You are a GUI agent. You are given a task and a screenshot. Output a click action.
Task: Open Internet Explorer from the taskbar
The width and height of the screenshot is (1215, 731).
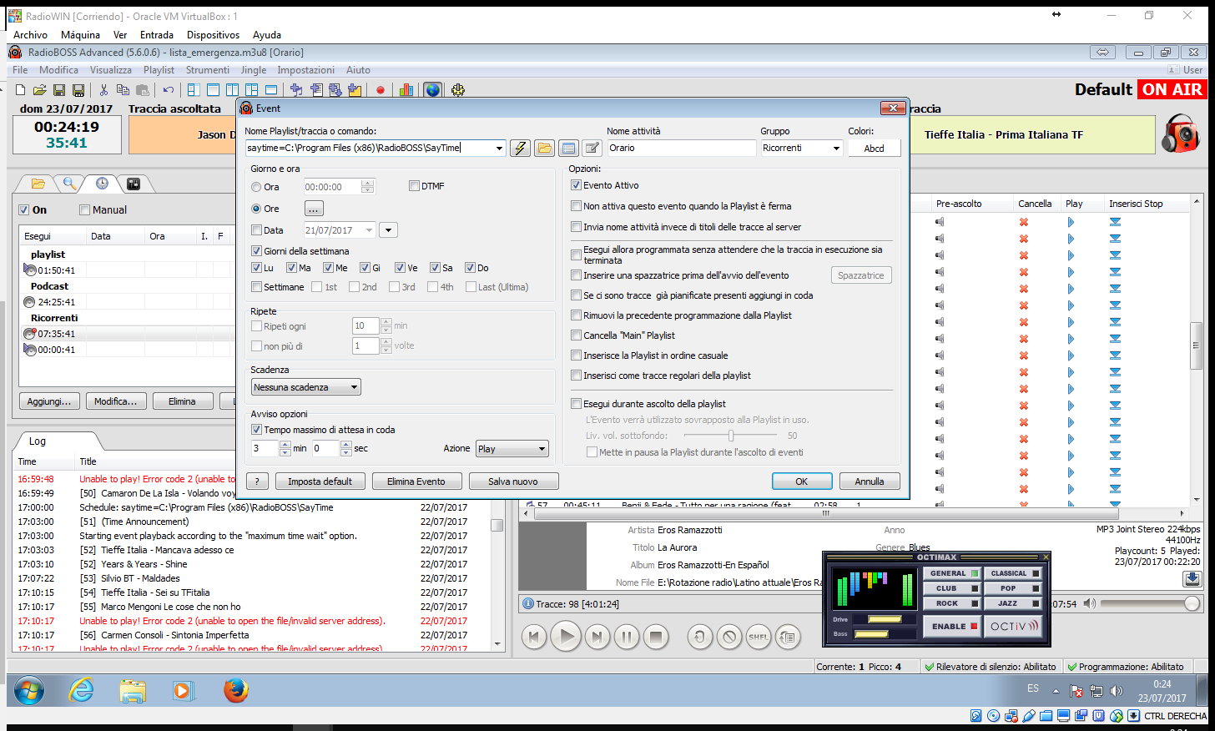81,691
